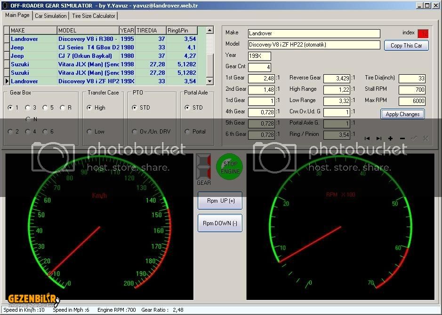442x315 pixels.
Task: Choose Portal Axle STD option
Action: click(x=187, y=108)
